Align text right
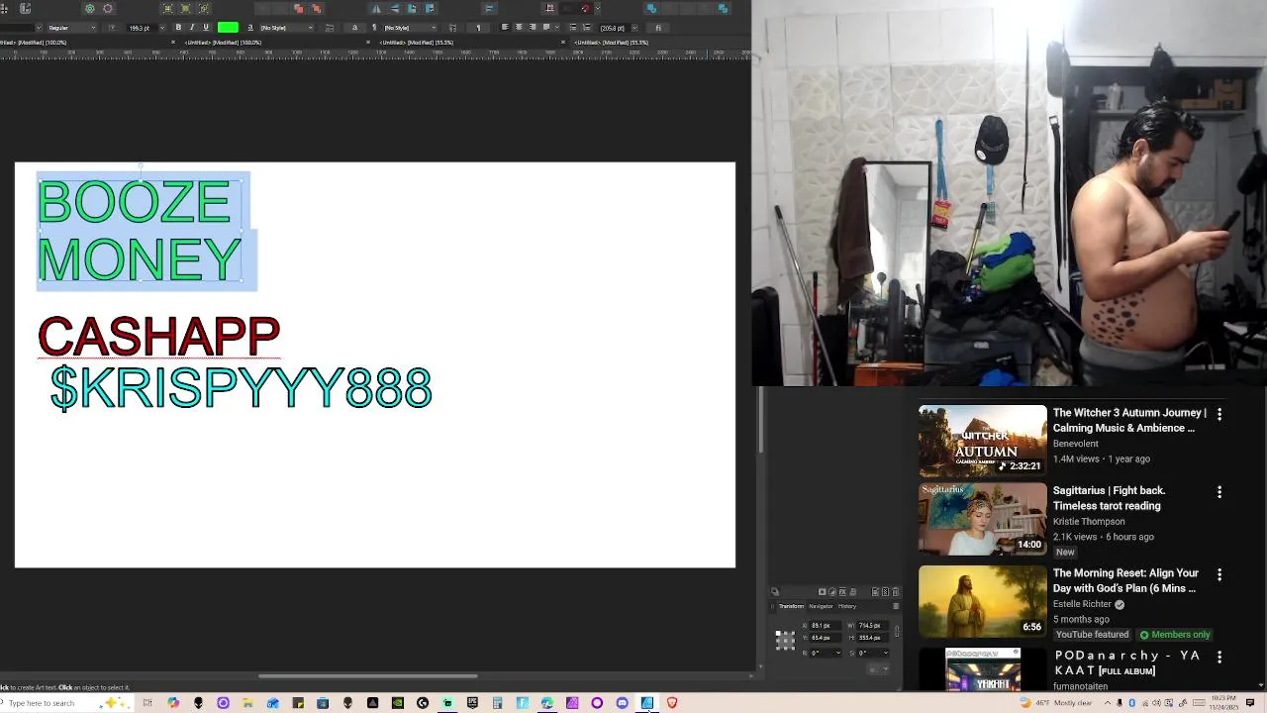Viewport: 1267px width, 713px height. pyautogui.click(x=533, y=27)
